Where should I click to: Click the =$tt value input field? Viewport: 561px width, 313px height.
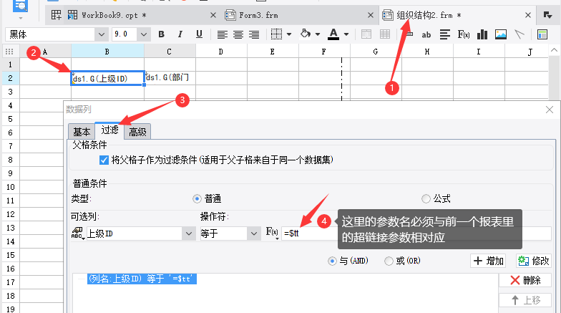[x=416, y=233]
